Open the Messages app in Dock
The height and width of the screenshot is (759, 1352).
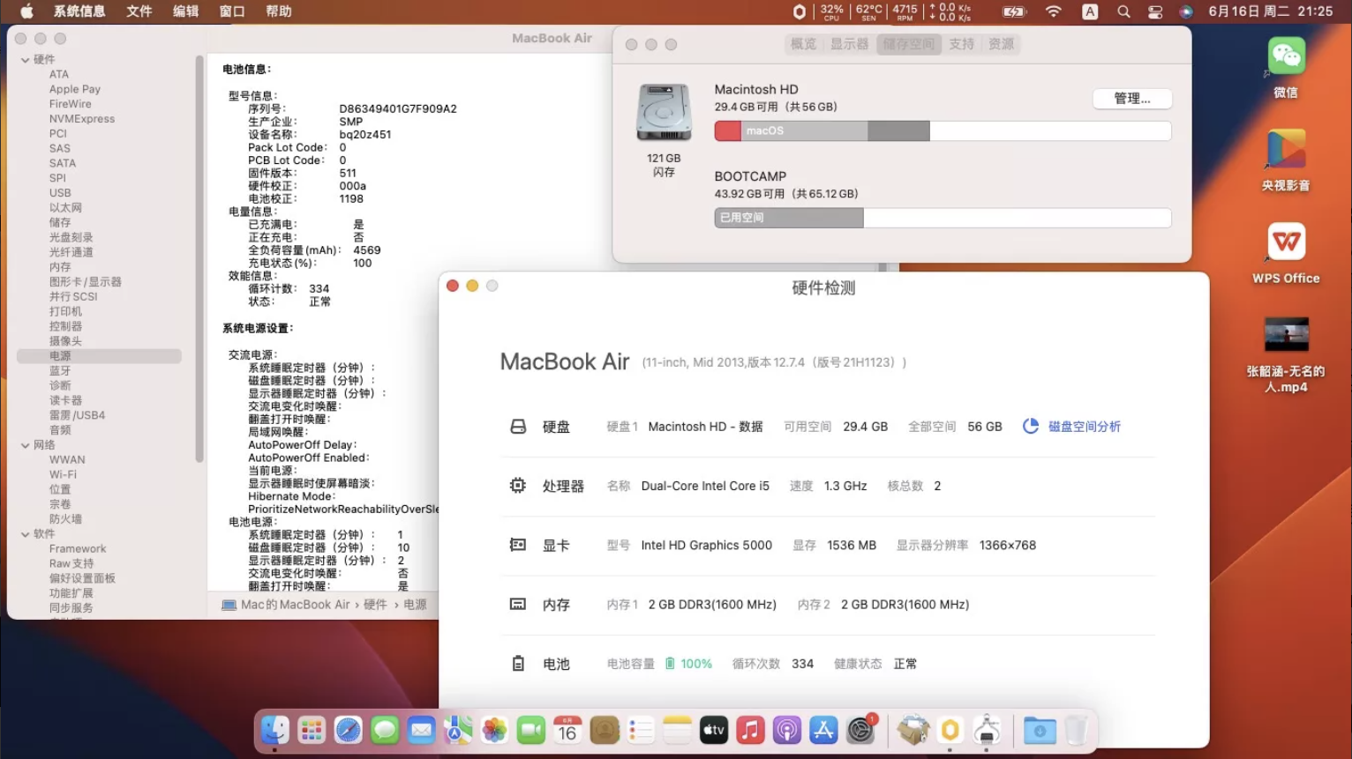[385, 730]
